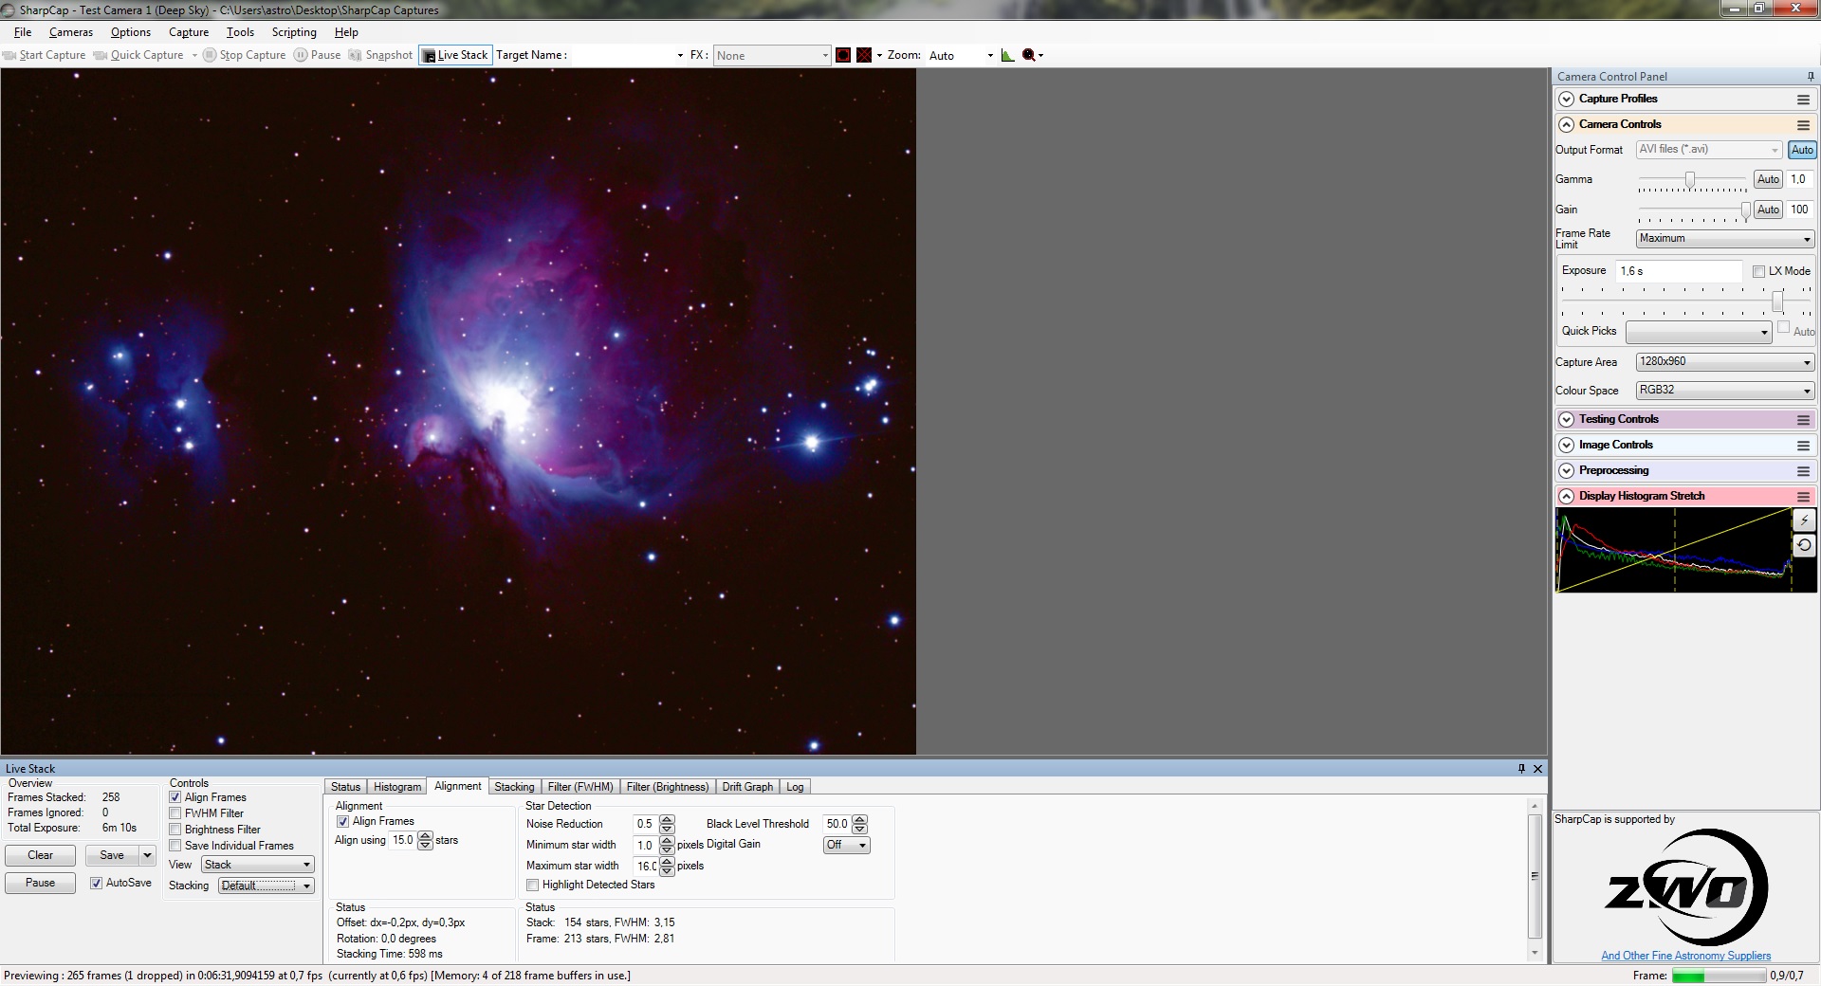Screen dimensions: 1821x986
Task: Open the View Stack dropdown
Action: point(257,865)
